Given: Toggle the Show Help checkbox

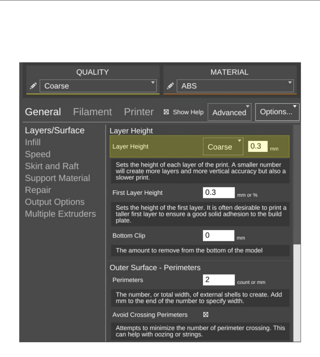Looking at the screenshot, I should pos(166,112).
